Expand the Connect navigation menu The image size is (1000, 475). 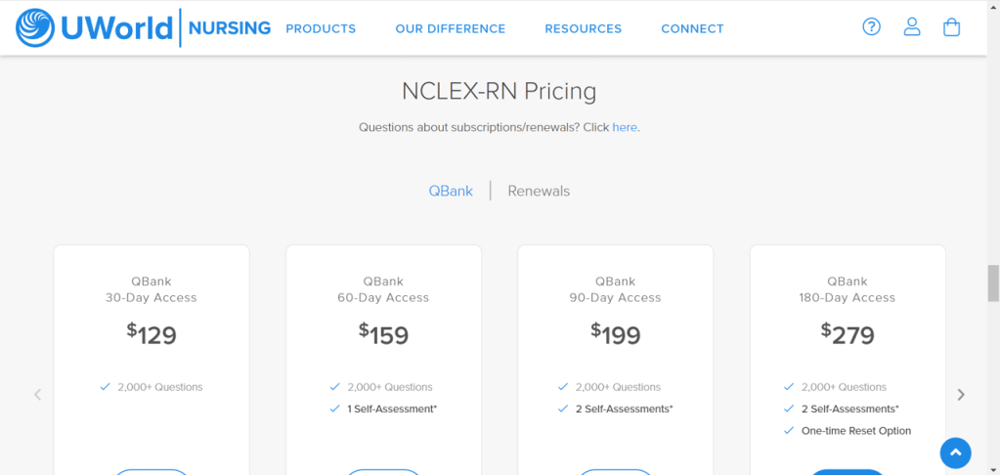pos(692,28)
